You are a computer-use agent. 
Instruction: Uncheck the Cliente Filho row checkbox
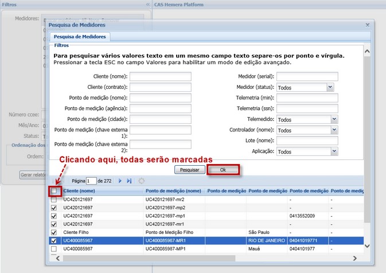point(54,233)
